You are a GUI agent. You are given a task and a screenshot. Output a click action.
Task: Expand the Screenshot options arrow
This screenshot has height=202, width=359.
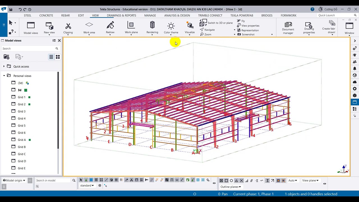click(272, 35)
